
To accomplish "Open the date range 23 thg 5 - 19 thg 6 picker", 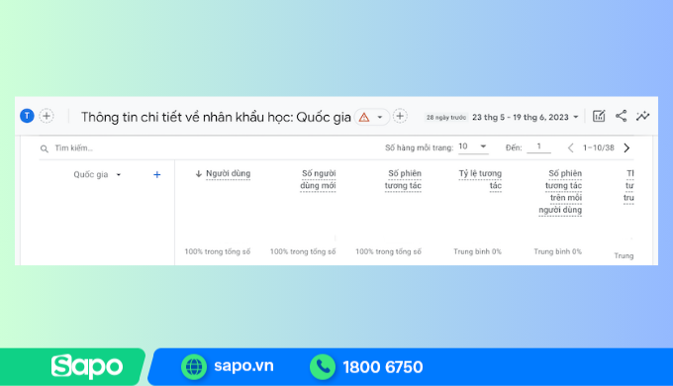I will (x=526, y=117).
